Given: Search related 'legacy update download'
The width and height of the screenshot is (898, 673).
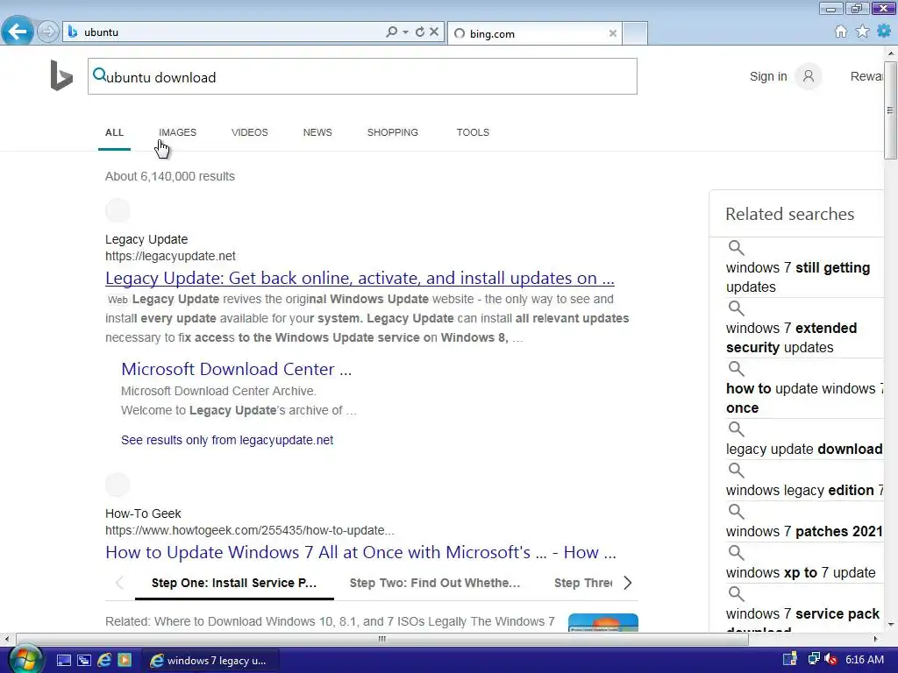Looking at the screenshot, I should (x=804, y=450).
